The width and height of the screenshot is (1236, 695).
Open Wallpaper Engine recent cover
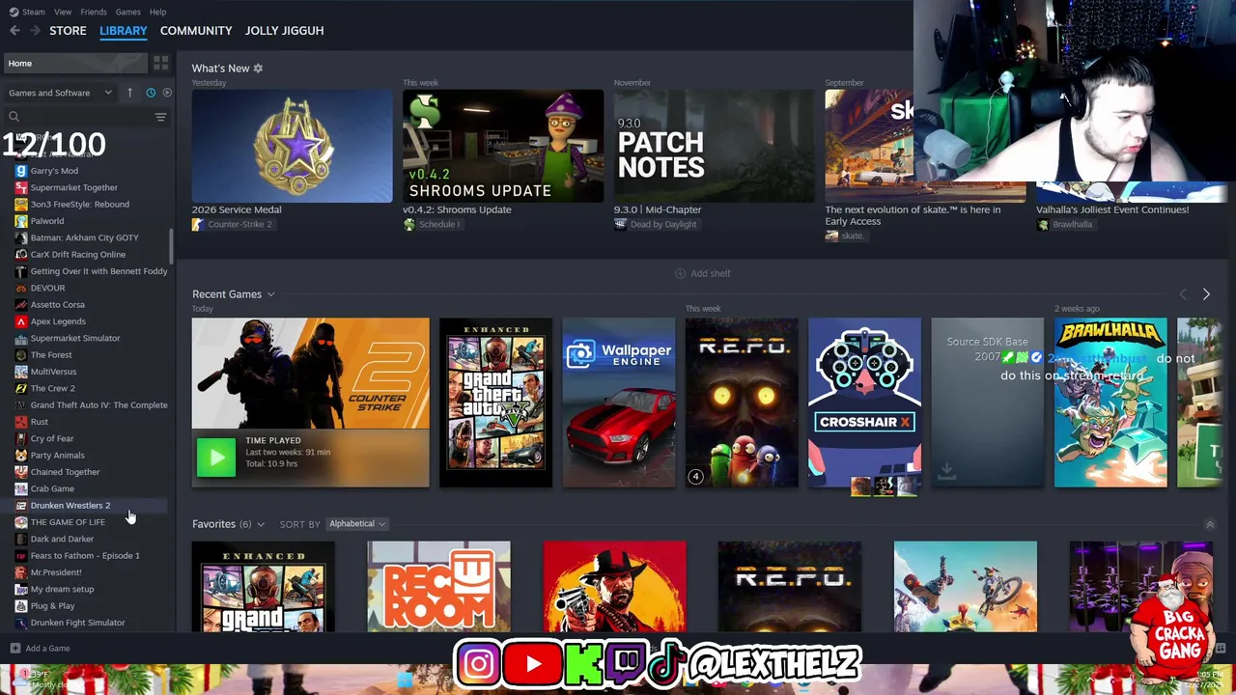pos(619,403)
